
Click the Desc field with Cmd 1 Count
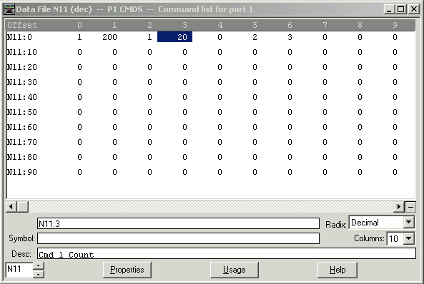coord(227,254)
